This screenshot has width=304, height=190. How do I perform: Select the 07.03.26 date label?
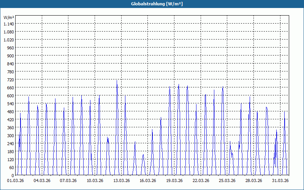coord(68,180)
